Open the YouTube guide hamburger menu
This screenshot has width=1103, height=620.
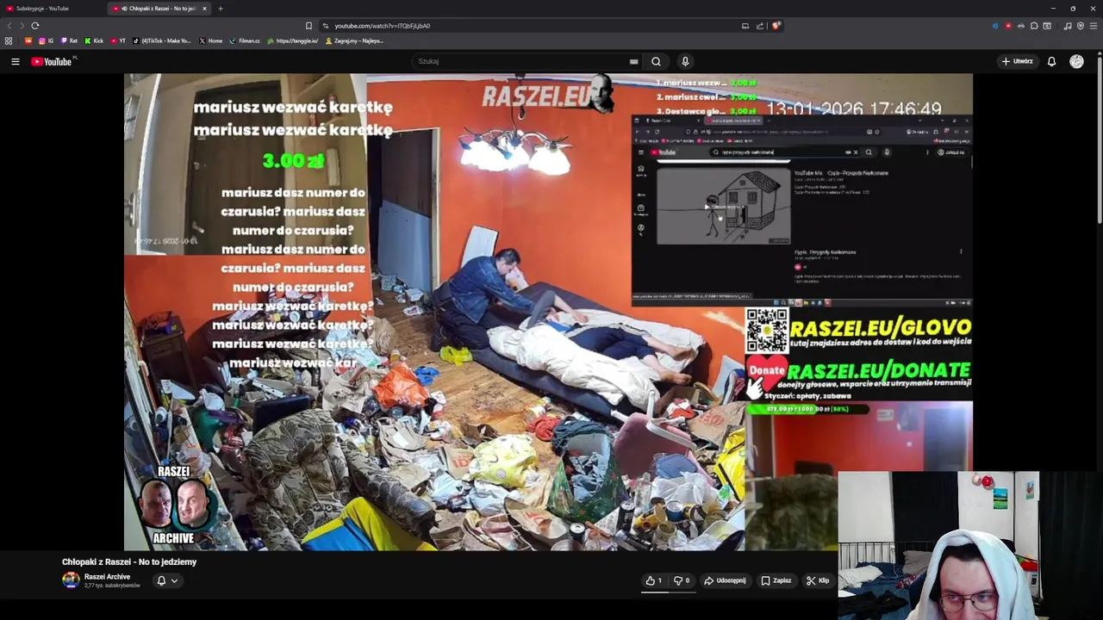[15, 61]
